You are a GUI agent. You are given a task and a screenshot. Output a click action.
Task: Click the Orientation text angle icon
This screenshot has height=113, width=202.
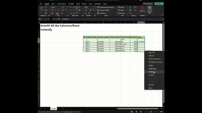[x=77, y=13]
